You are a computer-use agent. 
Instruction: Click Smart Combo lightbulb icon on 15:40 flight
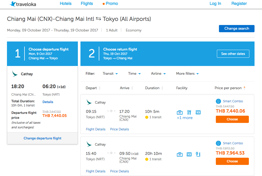[218, 143]
